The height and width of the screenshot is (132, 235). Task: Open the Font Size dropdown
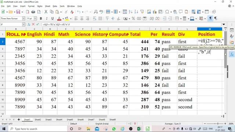pyautogui.click(x=35, y=18)
